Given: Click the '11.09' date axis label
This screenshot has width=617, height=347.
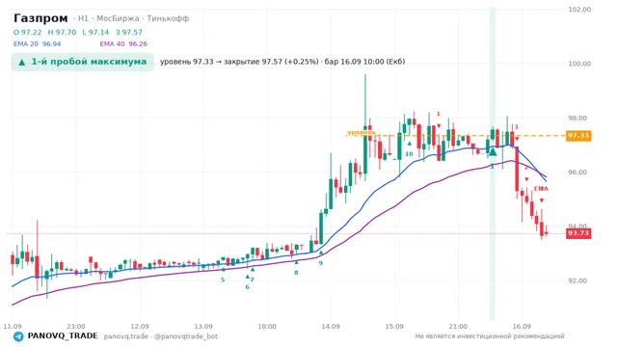Looking at the screenshot, I should [x=13, y=326].
